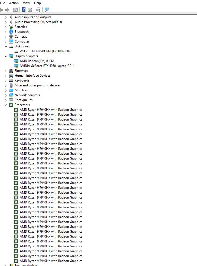The height and width of the screenshot is (266, 197).
Task: Expand the Firmware category
Action: (x=6, y=71)
